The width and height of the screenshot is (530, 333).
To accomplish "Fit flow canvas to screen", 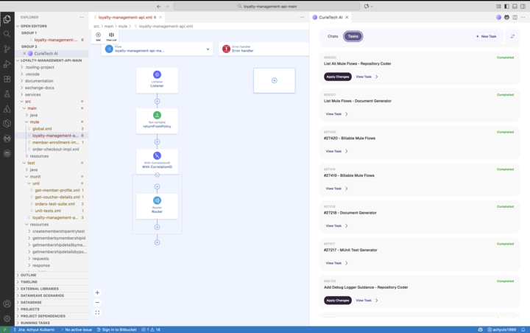I will (97, 312).
